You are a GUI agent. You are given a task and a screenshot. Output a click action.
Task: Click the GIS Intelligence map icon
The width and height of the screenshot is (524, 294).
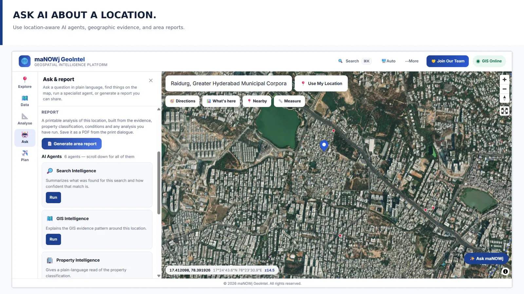[x=50, y=219]
